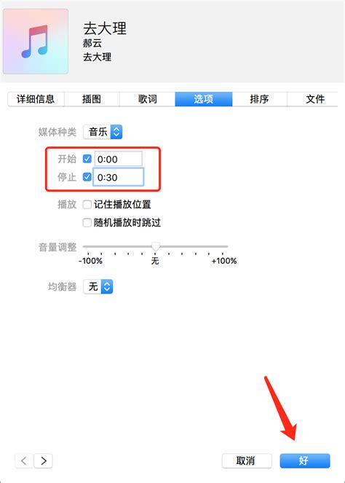Open the 均衡器 equalizer dropdown
This screenshot has height=483, width=345.
pos(98,286)
